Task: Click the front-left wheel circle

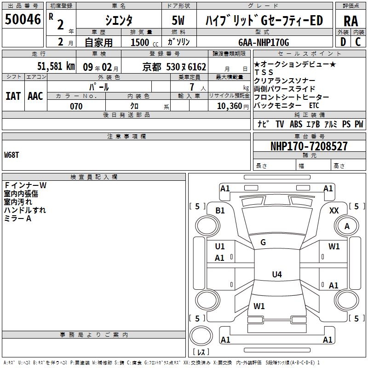Action: point(207,226)
